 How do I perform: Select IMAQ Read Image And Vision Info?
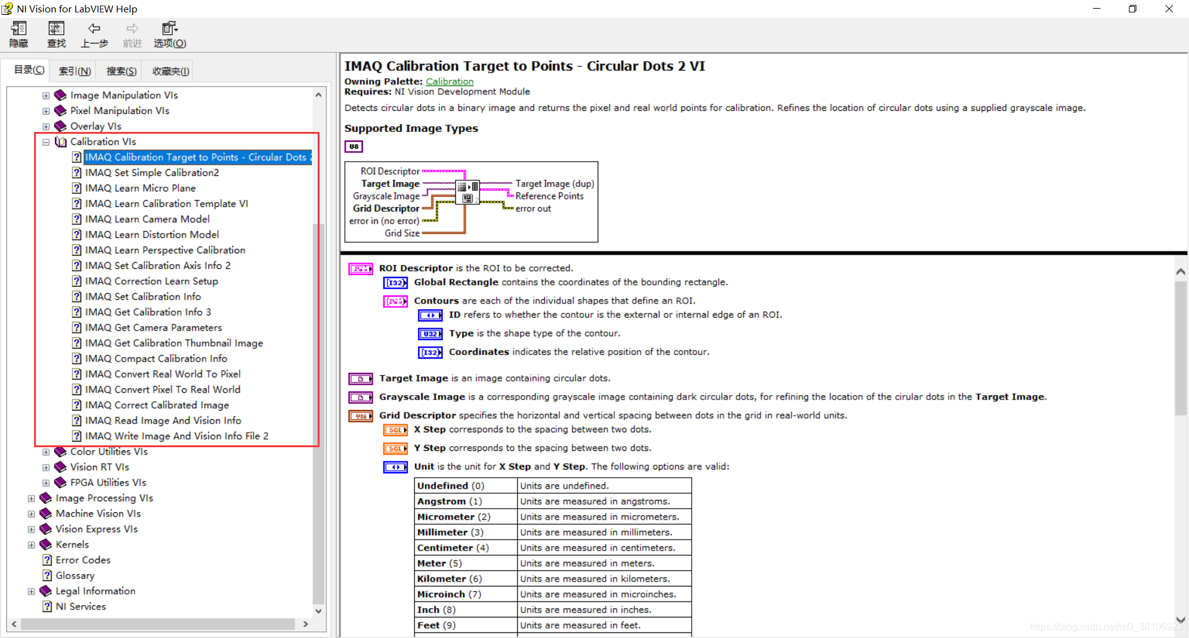click(x=163, y=420)
